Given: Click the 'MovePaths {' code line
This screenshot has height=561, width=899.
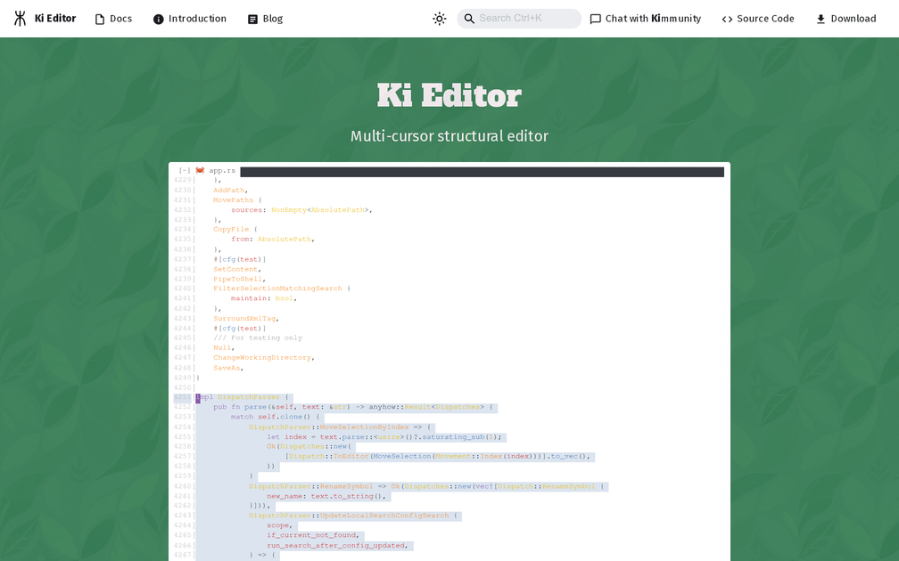Looking at the screenshot, I should click(x=237, y=199).
